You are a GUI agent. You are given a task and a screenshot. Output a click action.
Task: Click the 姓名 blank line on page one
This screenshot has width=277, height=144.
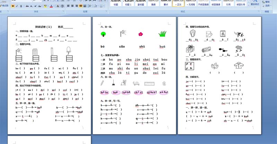point(68,27)
